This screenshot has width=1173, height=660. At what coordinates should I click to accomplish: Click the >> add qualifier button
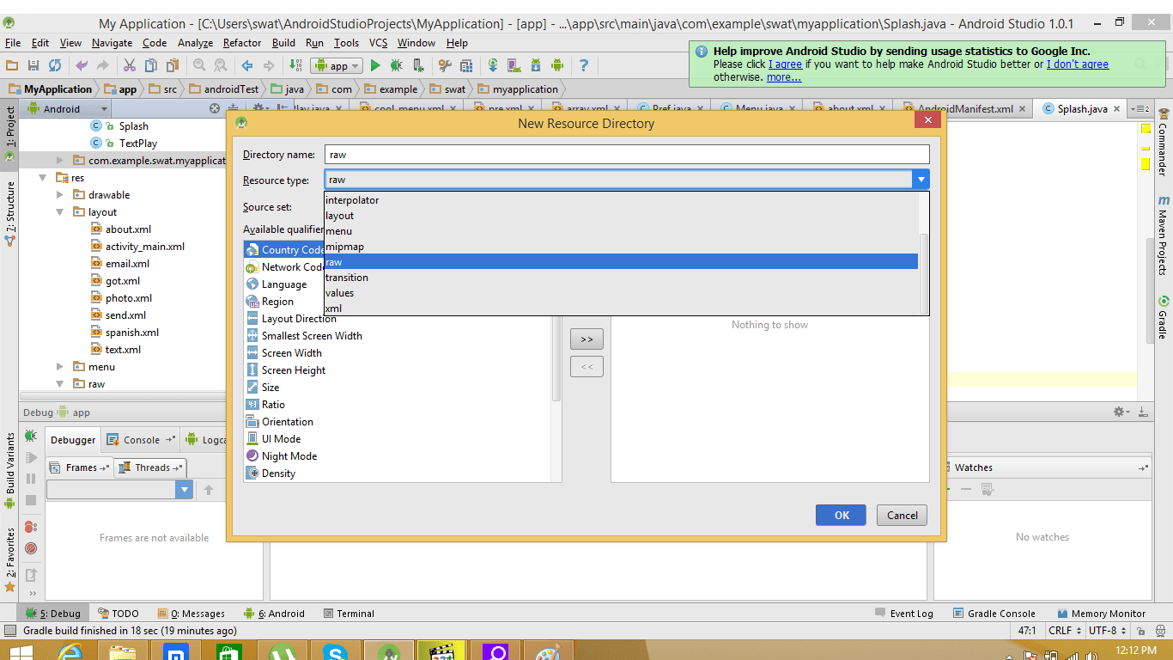tap(586, 339)
